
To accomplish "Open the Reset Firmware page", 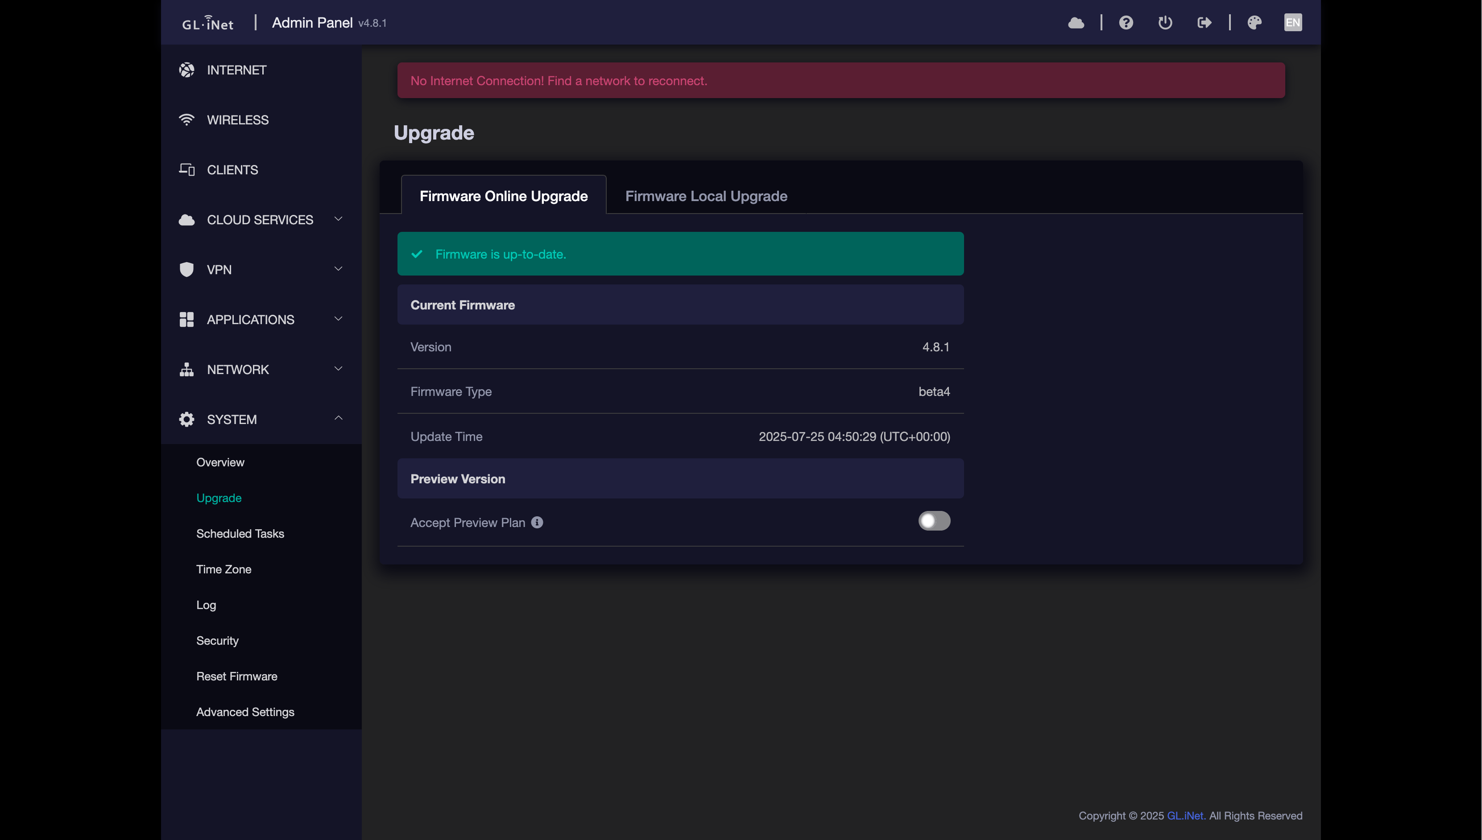I will [x=236, y=676].
